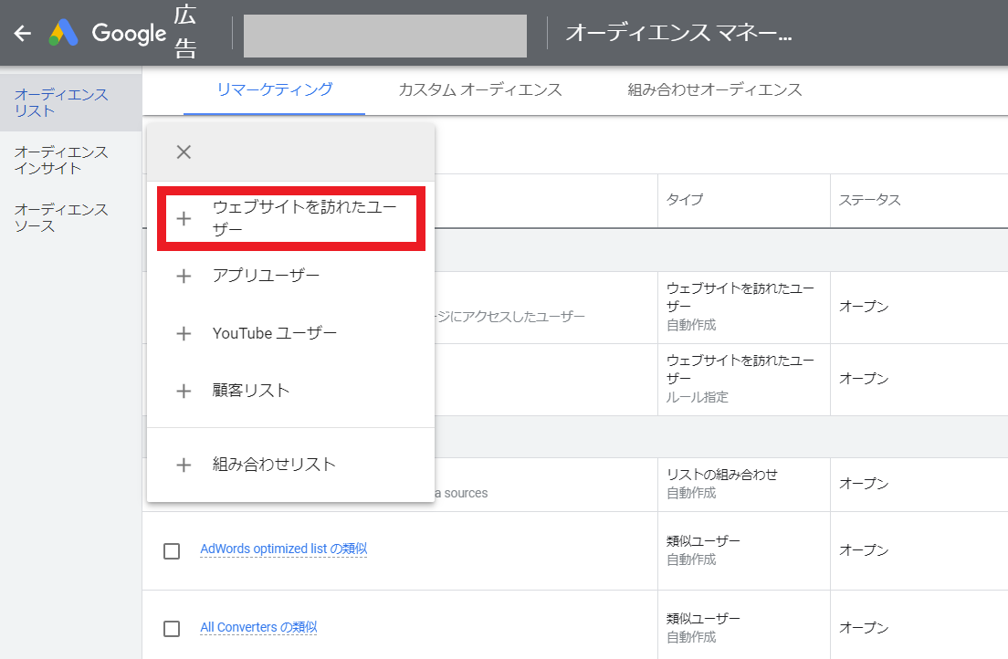Choose YouTube ユーザー list type

tap(291, 334)
